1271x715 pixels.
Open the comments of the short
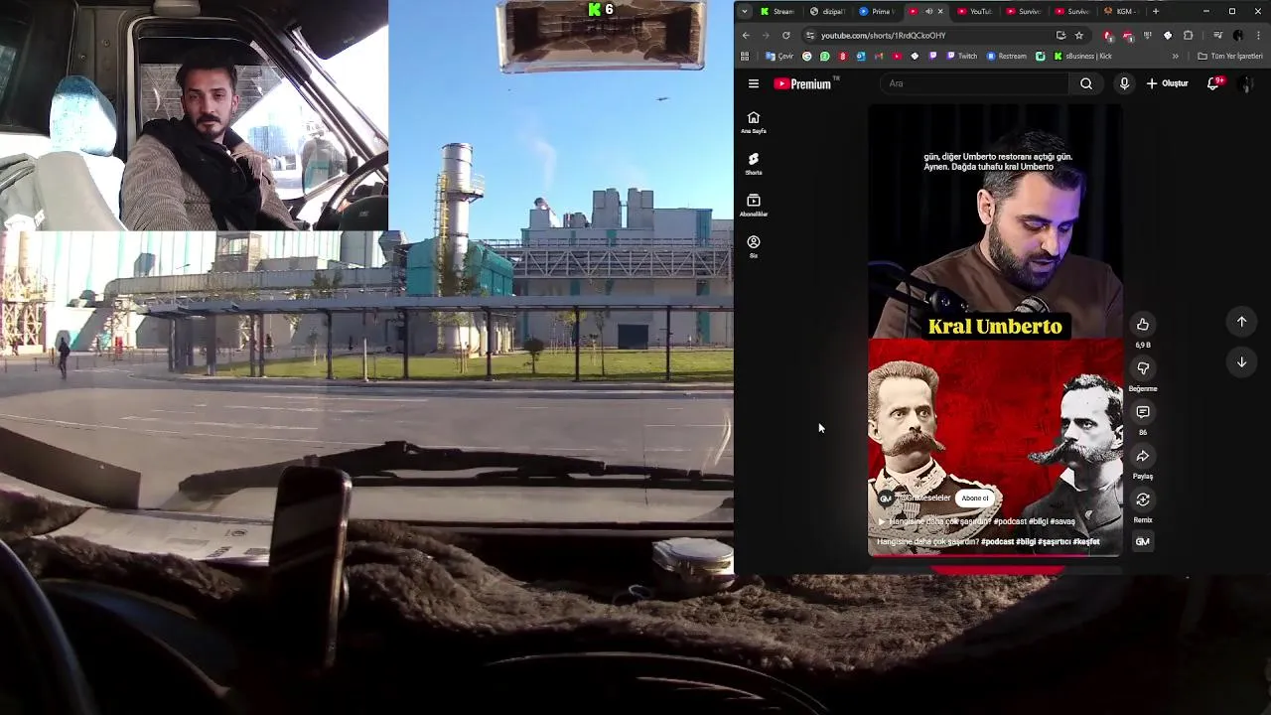(1143, 412)
